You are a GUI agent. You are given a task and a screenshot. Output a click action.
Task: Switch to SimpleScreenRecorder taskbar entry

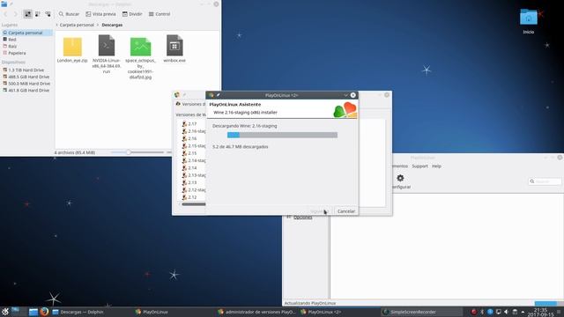421,312
